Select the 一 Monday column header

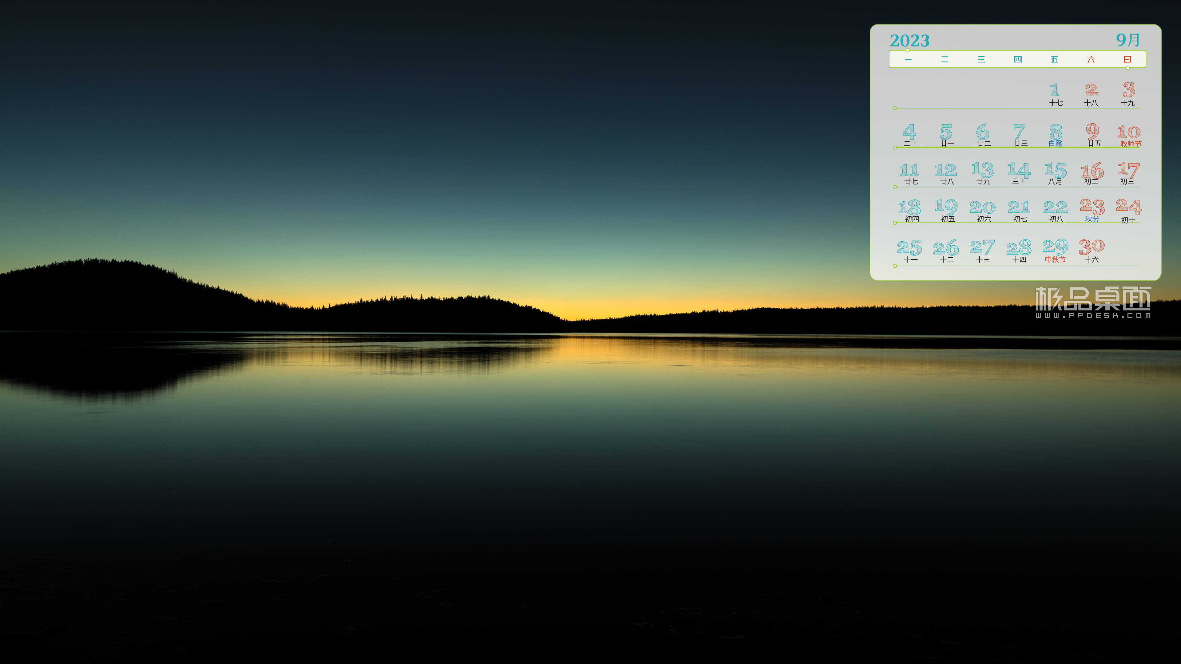[908, 59]
